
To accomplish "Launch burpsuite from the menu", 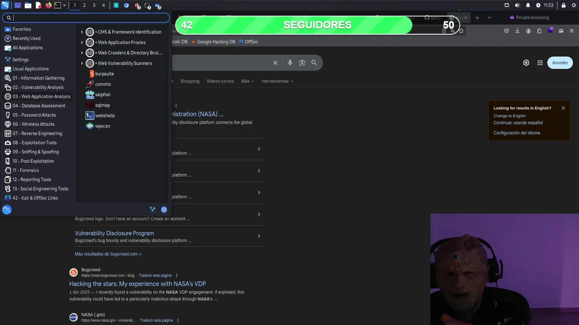I will click(104, 74).
